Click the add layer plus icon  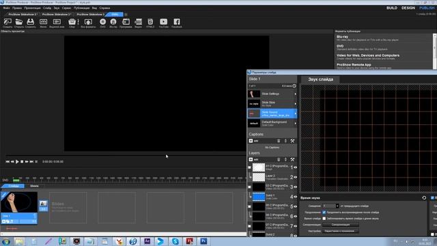coord(251,159)
